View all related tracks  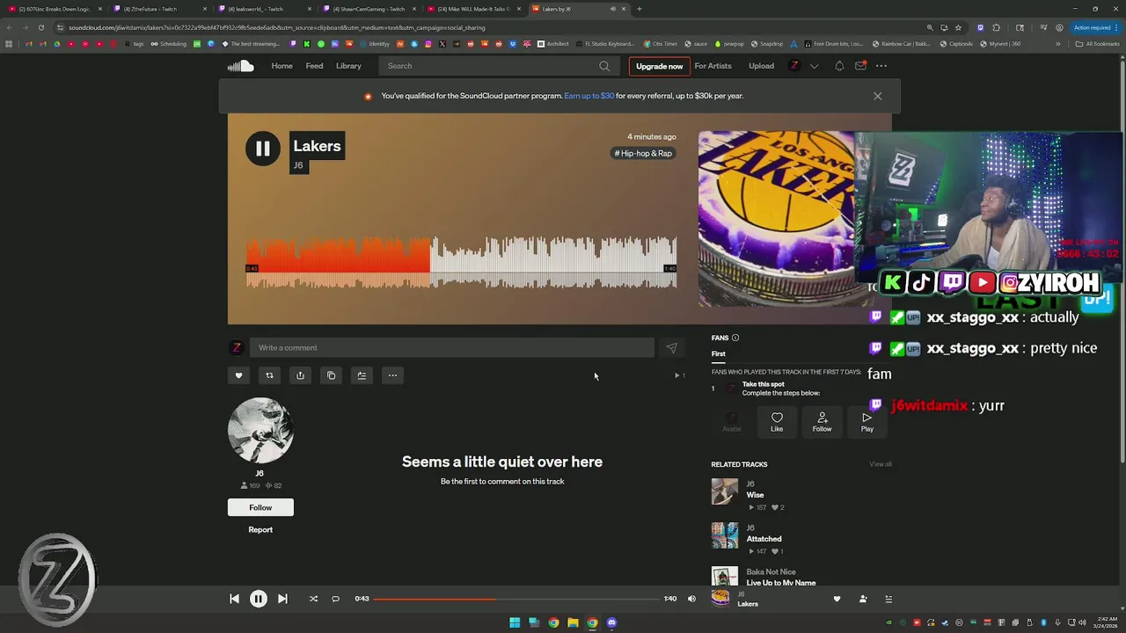(x=881, y=464)
